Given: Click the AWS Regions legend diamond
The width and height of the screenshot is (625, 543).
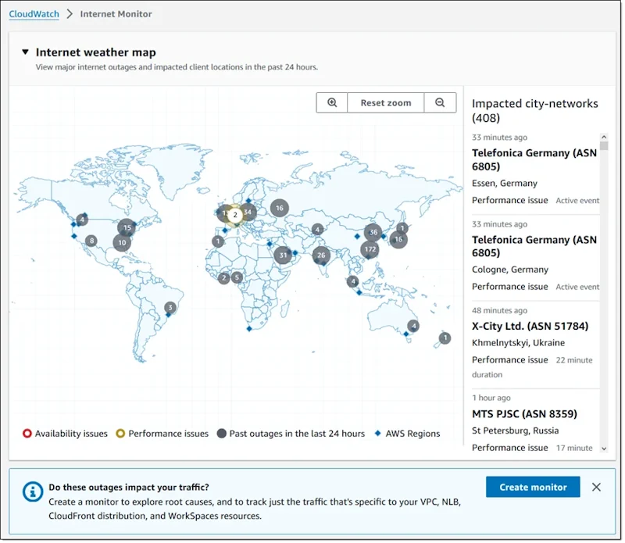Looking at the screenshot, I should click(x=378, y=433).
